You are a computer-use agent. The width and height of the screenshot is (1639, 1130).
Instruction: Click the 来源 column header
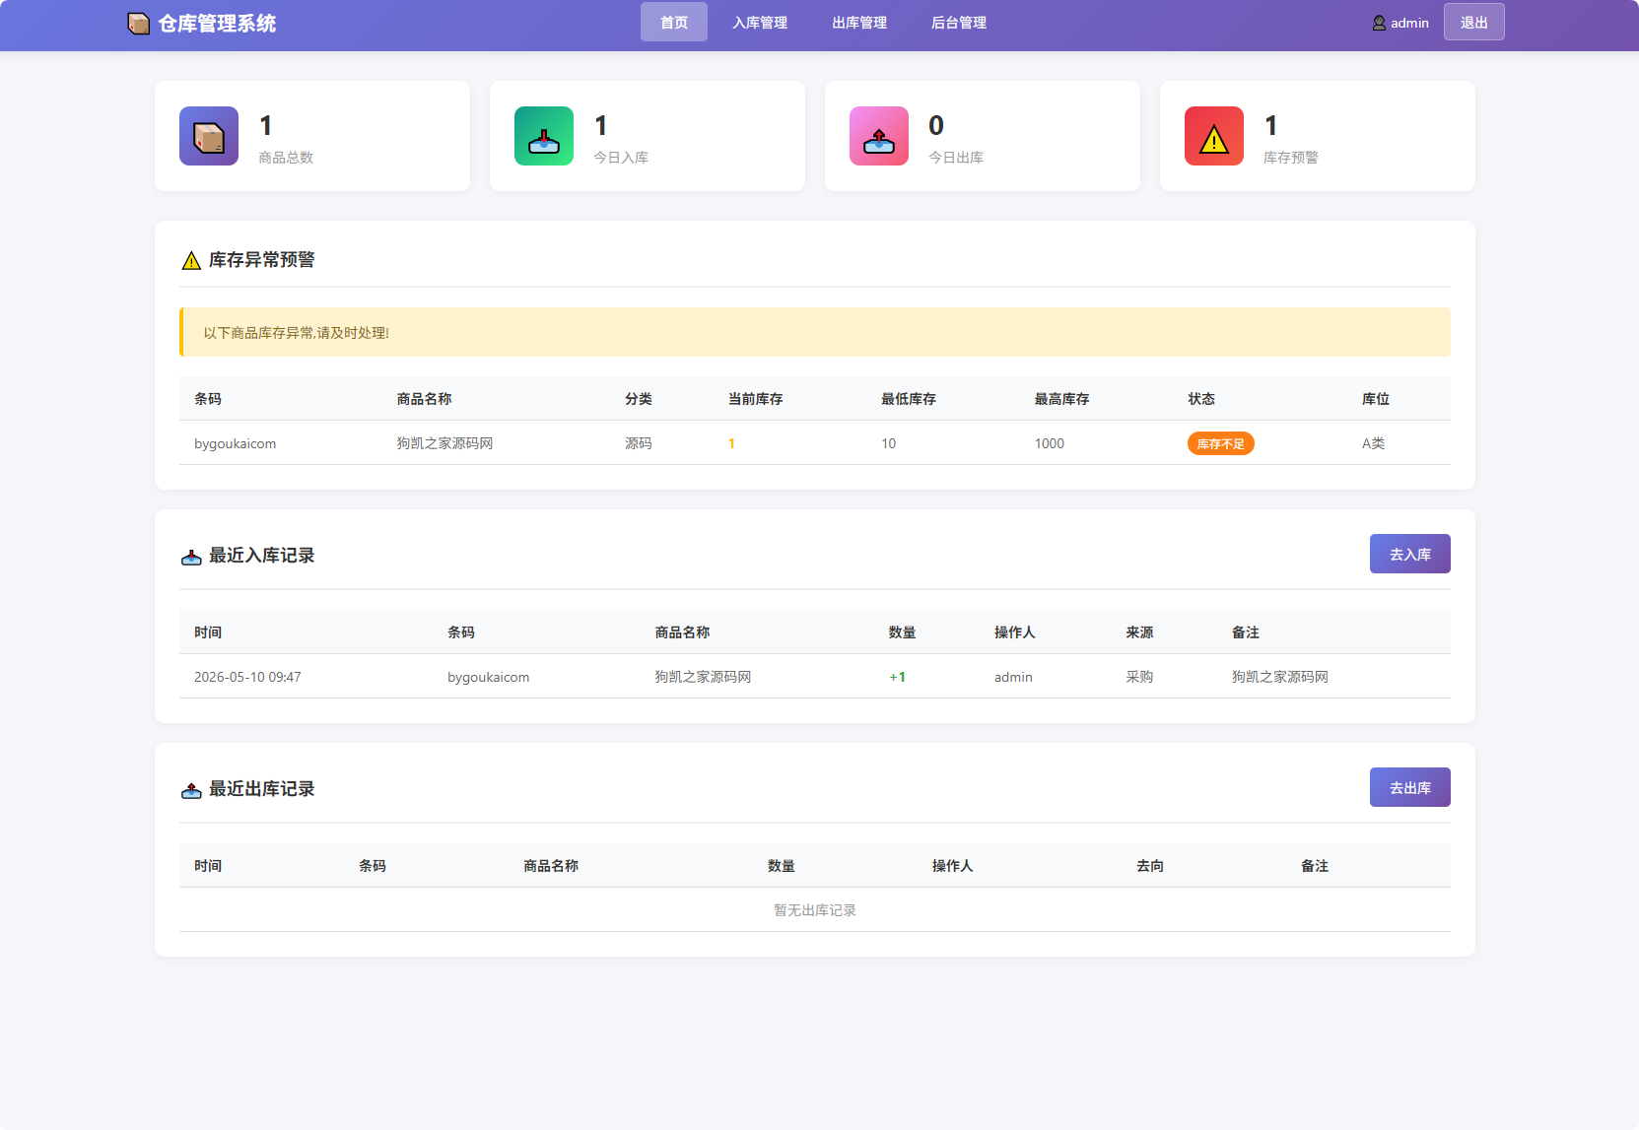click(1139, 632)
